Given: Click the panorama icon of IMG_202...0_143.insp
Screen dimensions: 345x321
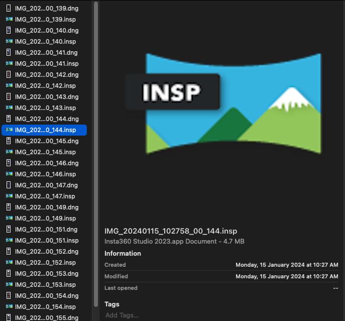Looking at the screenshot, I should 9,108.
